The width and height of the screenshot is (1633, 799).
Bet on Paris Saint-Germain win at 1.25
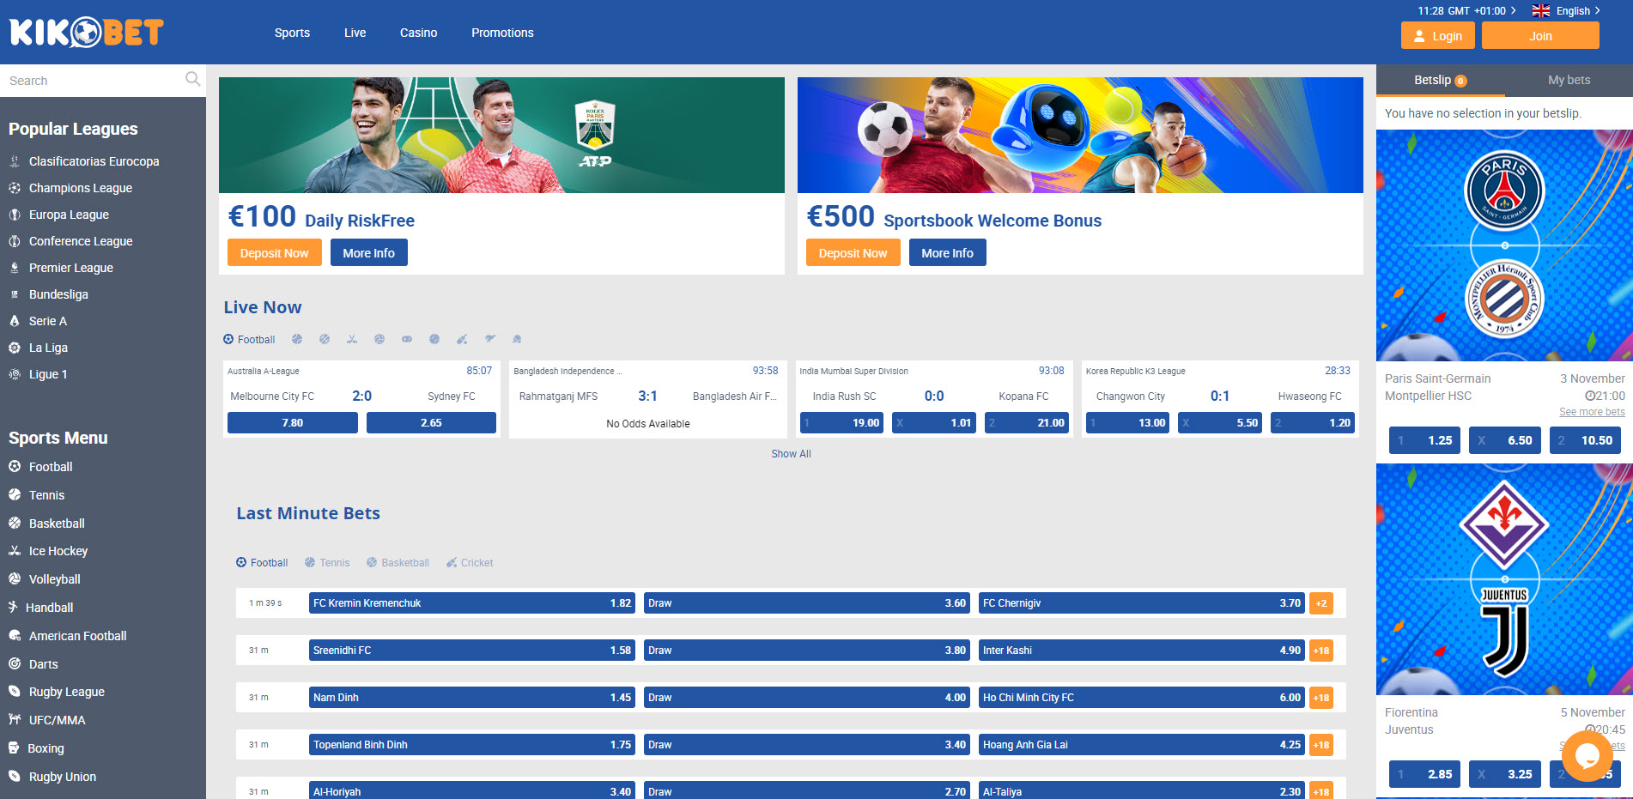click(x=1425, y=440)
